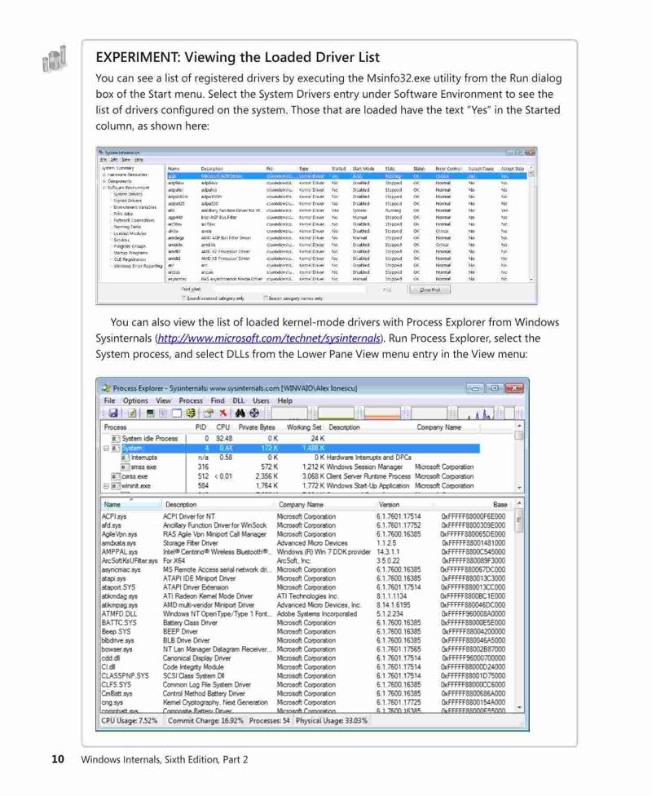Screen dimensions: 652x796
Task: Sort by the Private Bytes column header
Action: pos(257,427)
